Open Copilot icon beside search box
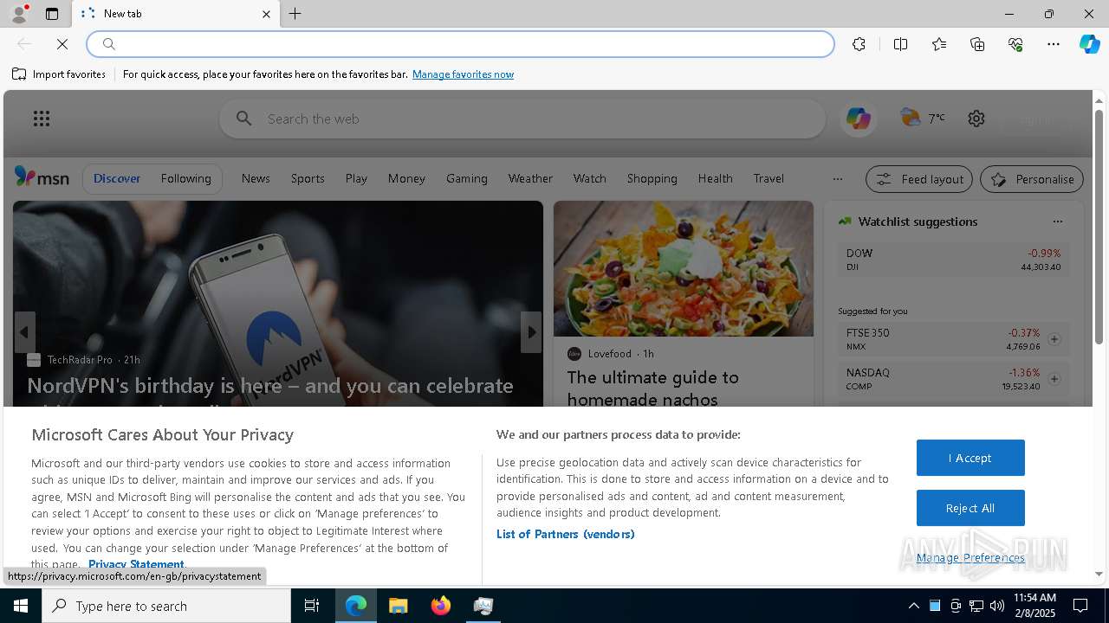1109x623 pixels. (858, 119)
